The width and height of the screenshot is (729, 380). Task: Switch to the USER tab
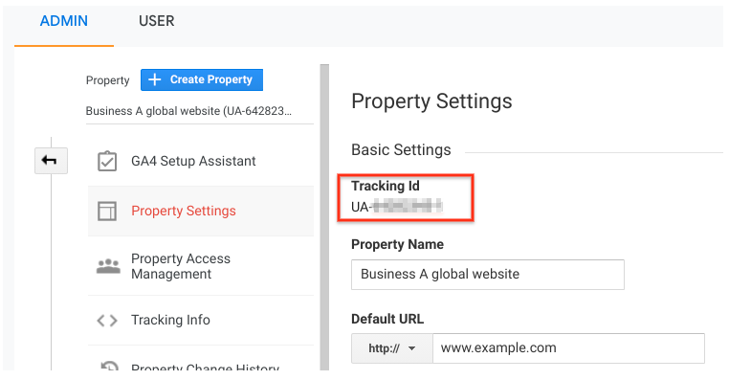click(x=156, y=21)
